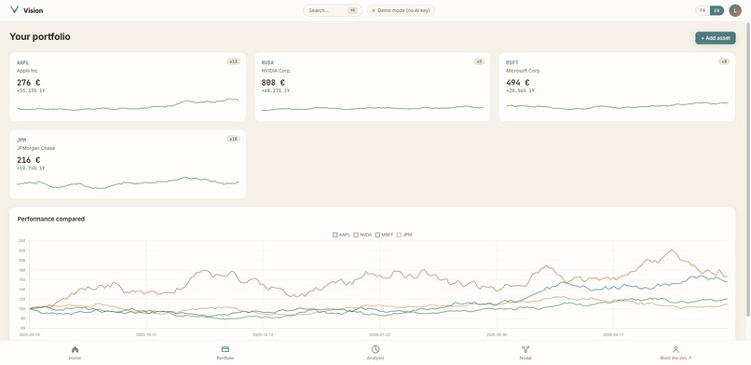Screen dimensions: 751x365
Task: Click the 2025-12-12 x-axis date label
Action: click(x=263, y=335)
